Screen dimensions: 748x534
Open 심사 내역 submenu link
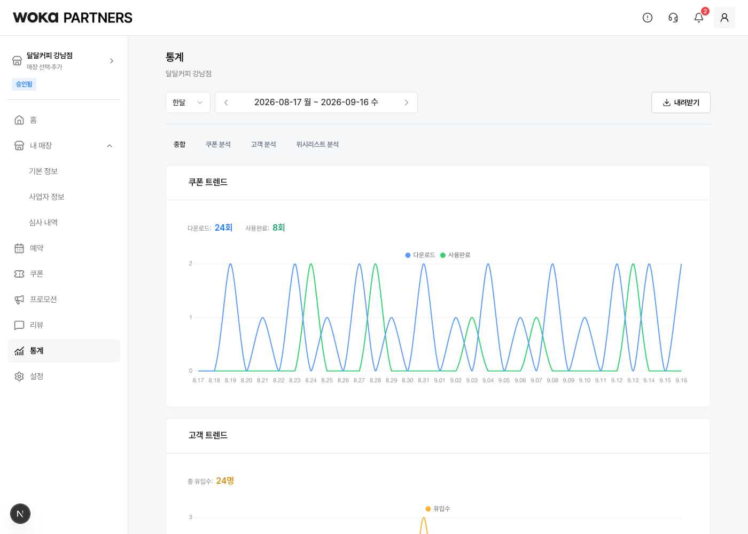pos(43,223)
